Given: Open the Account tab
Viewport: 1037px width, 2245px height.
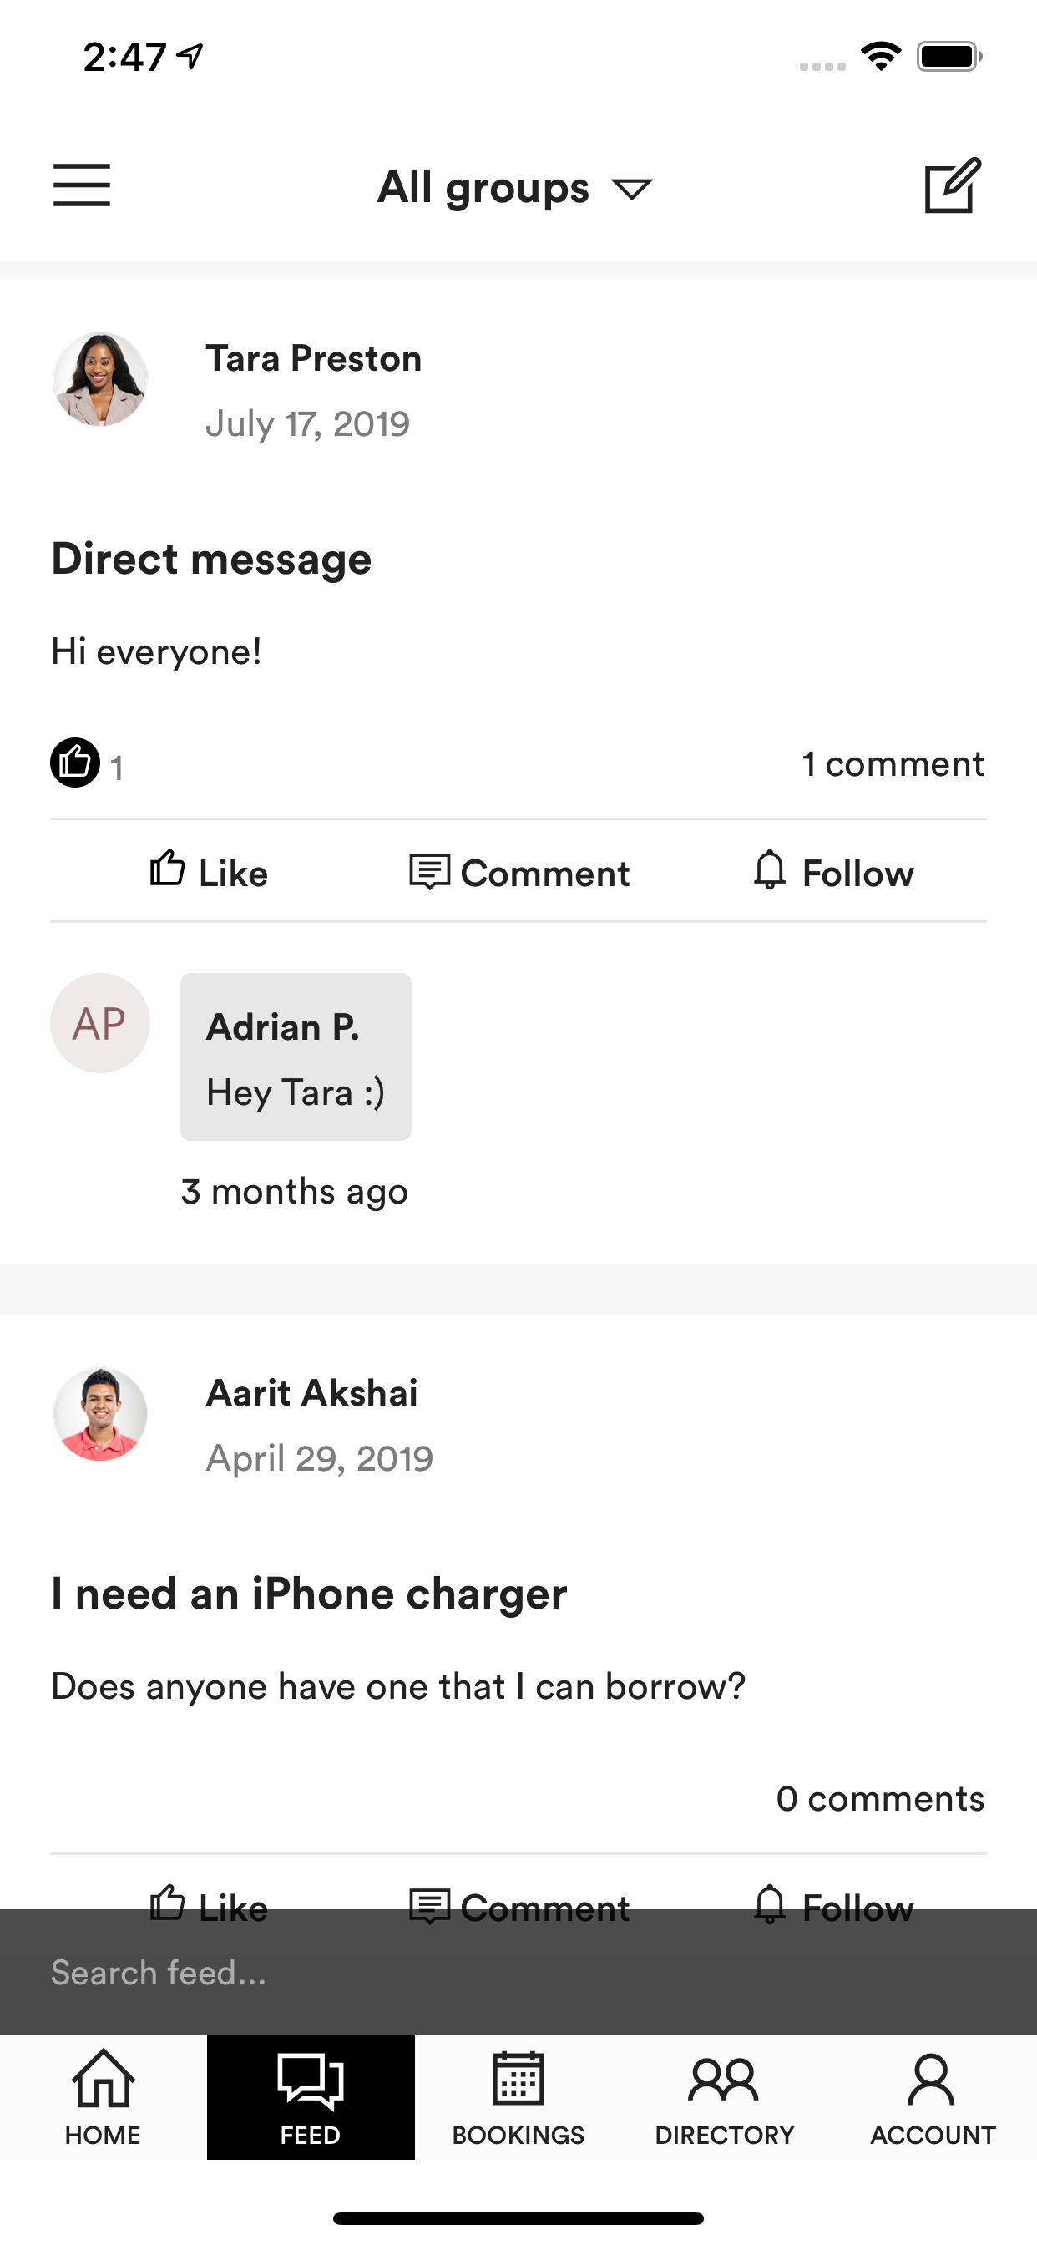Looking at the screenshot, I should click(x=933, y=2097).
